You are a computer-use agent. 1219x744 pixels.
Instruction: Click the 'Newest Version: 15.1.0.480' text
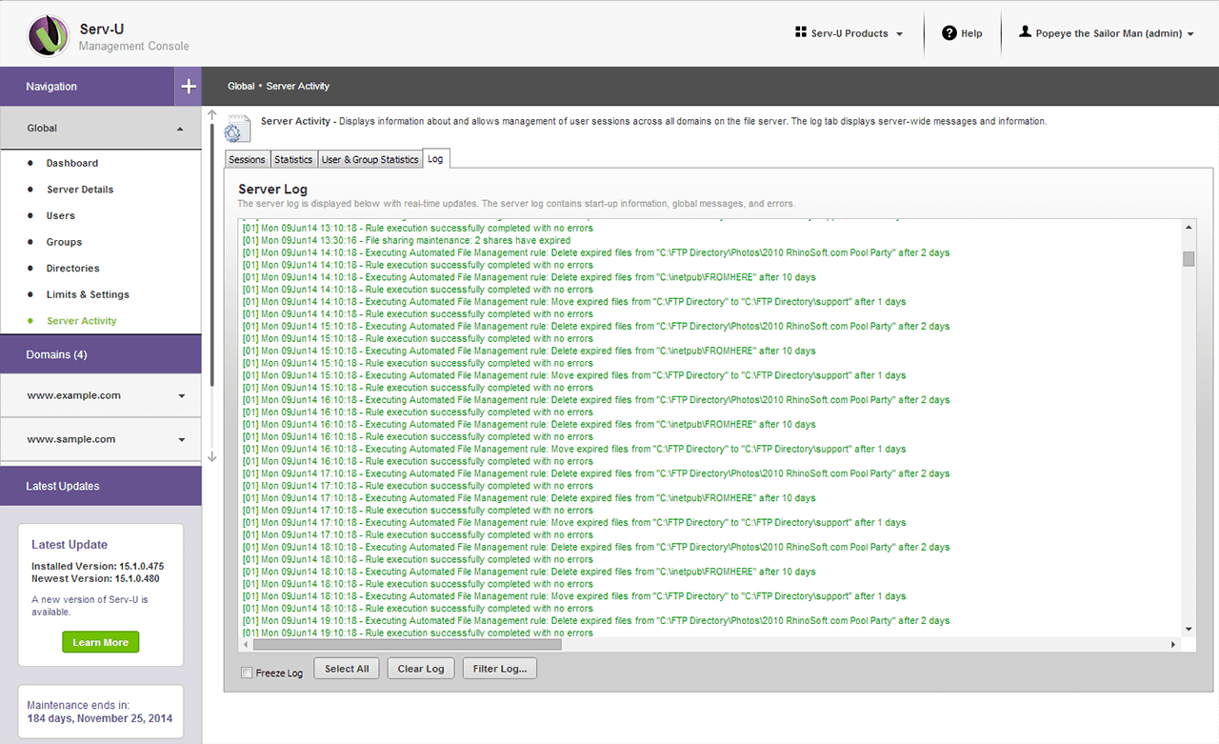click(x=95, y=578)
